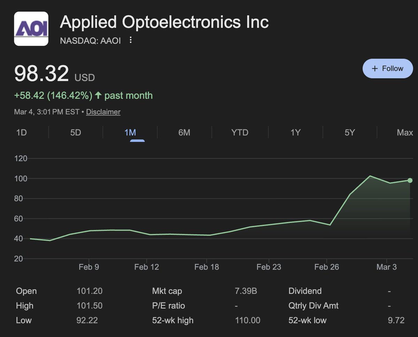Click the +58.42 (146.42%) change text
This screenshot has height=337, width=418.
coord(53,95)
